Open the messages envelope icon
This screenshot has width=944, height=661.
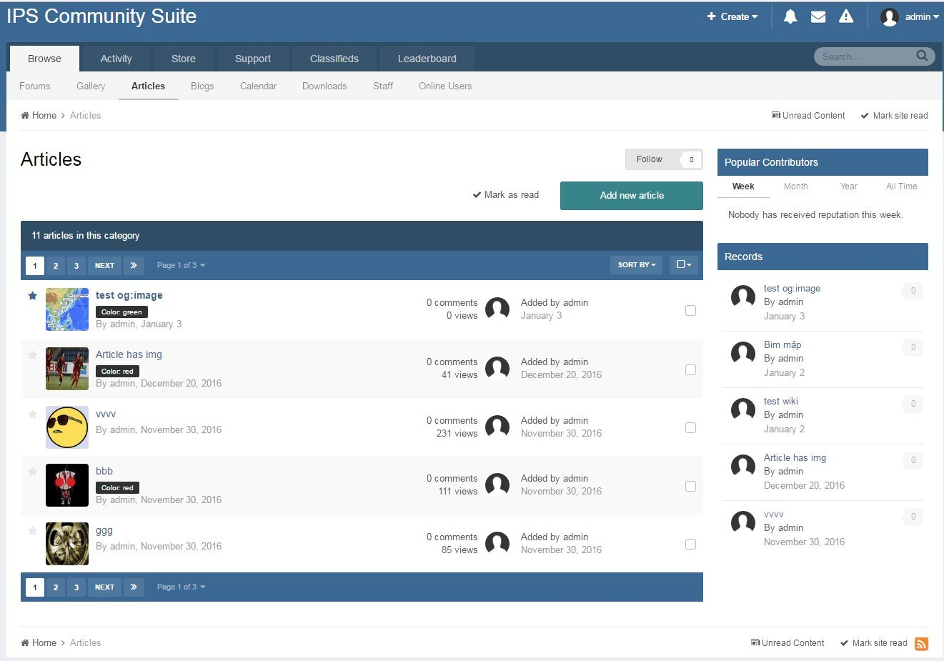(x=818, y=16)
